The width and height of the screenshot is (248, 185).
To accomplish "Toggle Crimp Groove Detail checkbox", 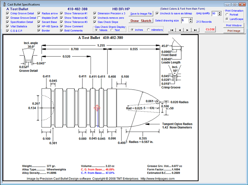I will pyautogui.click(x=7, y=13).
